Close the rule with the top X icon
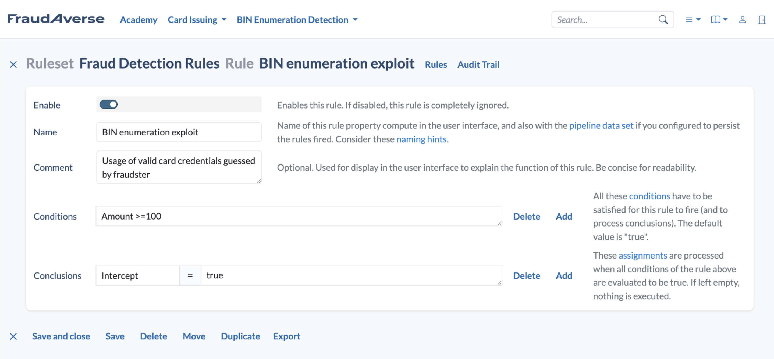 coord(13,64)
